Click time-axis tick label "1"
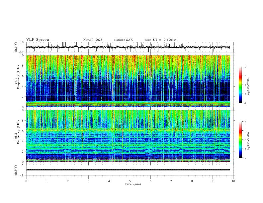This screenshot has height=203, width=263. [47, 181]
